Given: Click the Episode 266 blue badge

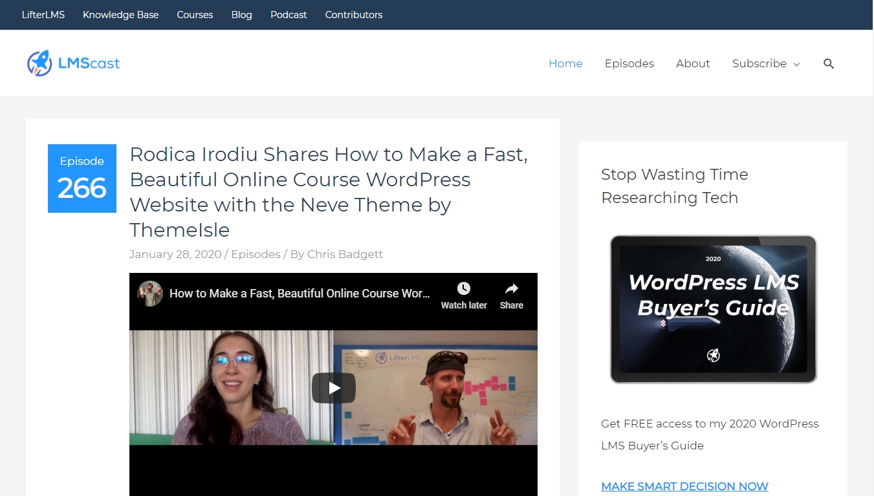Looking at the screenshot, I should pyautogui.click(x=82, y=178).
